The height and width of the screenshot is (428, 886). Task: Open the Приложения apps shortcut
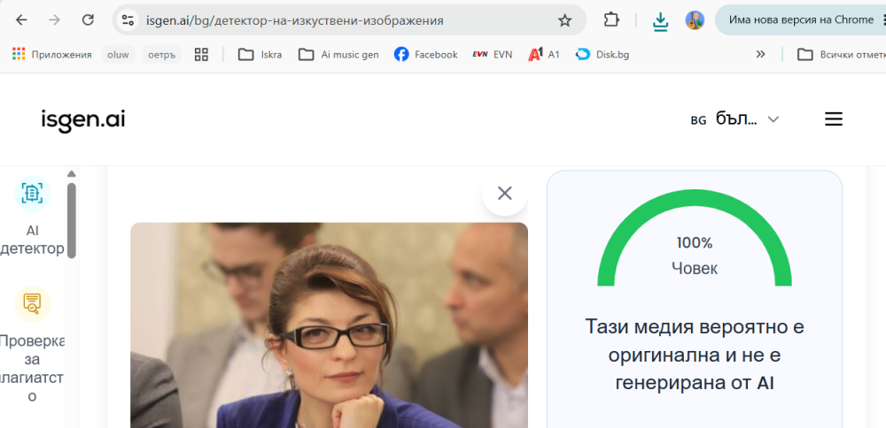[51, 54]
